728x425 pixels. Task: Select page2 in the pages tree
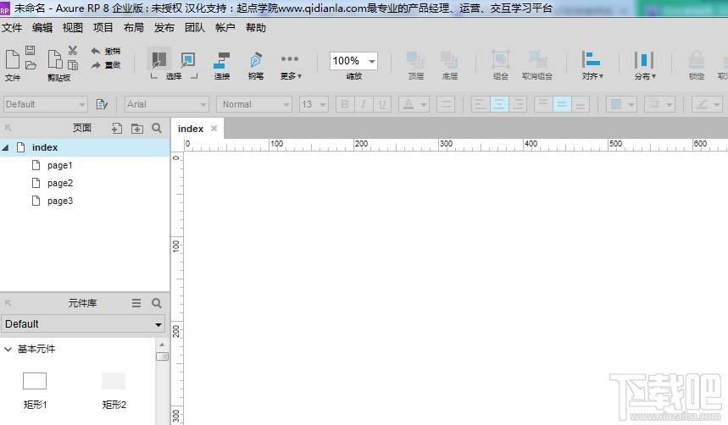[60, 183]
